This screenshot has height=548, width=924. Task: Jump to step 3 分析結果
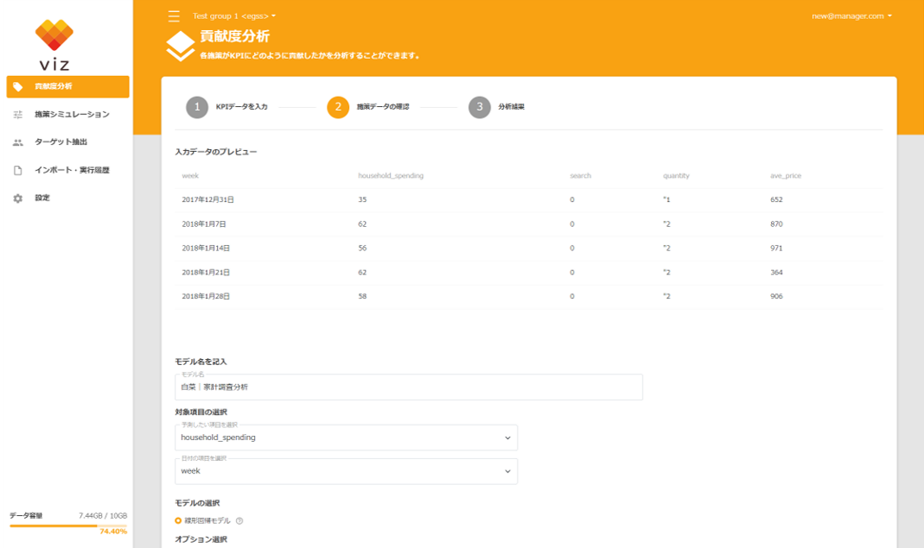tap(497, 107)
